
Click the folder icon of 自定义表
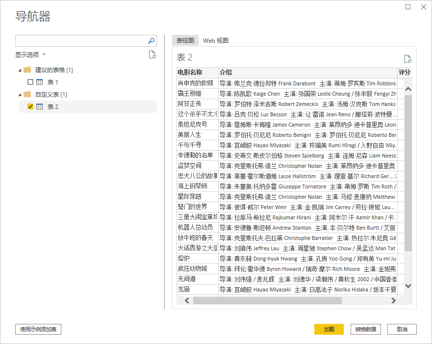28,94
